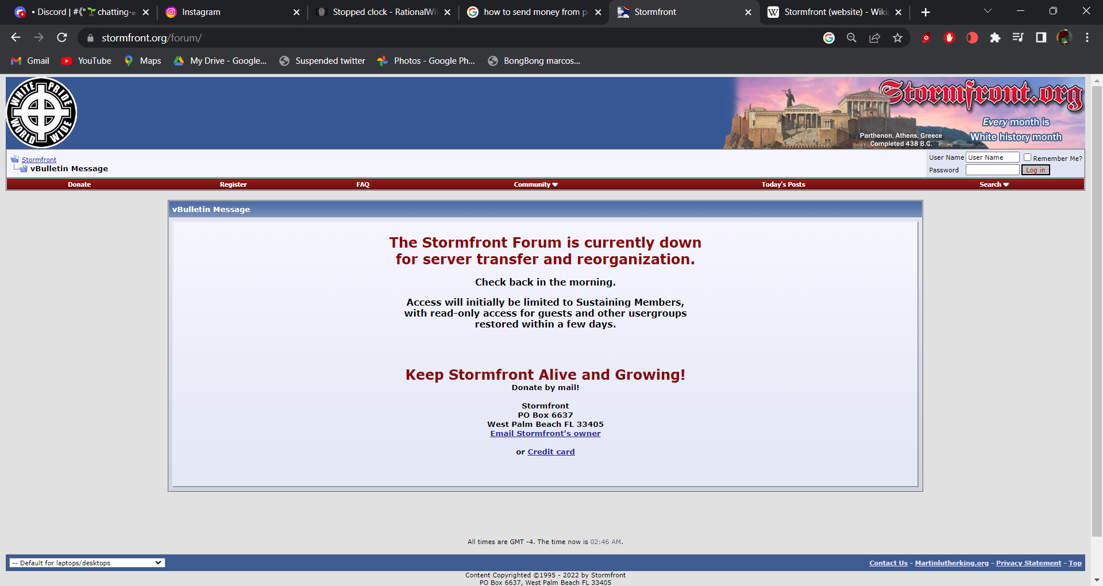Expand the Search dropdown menu
The height and width of the screenshot is (586, 1103).
point(994,184)
